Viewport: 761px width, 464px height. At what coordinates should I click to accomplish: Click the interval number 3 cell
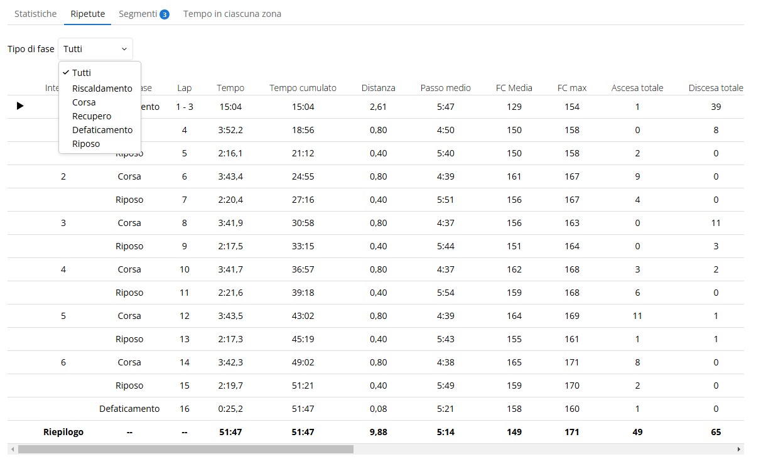coord(63,223)
